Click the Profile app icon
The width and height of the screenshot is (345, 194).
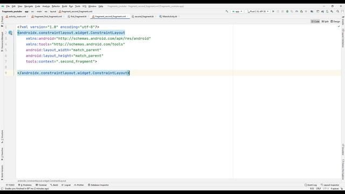[x=296, y=11]
